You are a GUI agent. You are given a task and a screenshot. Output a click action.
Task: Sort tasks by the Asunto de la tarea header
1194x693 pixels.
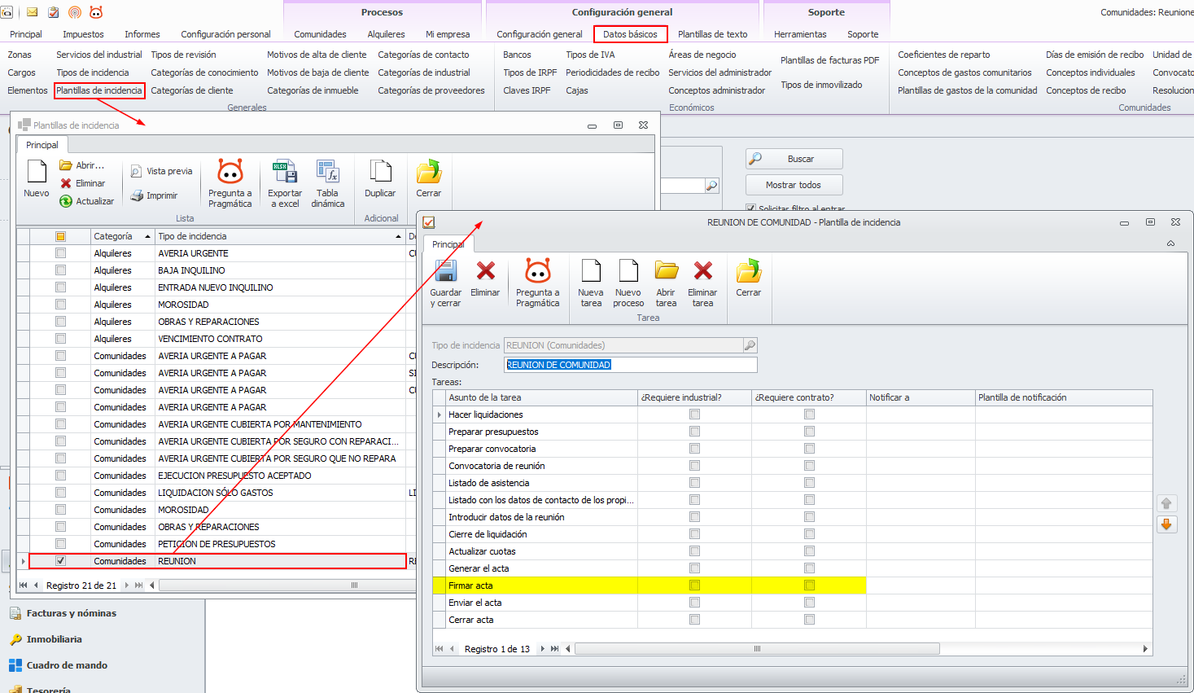[541, 397]
